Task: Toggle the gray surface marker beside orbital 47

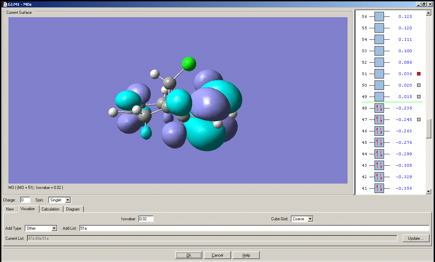Action: coord(419,120)
